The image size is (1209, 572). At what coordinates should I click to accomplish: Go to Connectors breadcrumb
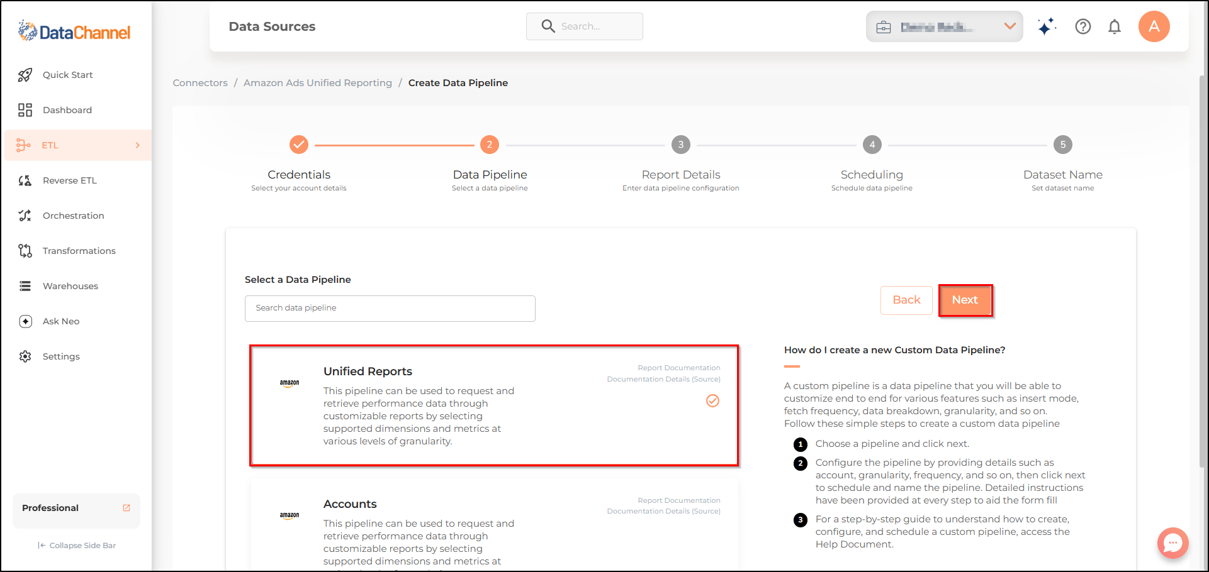pyautogui.click(x=200, y=83)
